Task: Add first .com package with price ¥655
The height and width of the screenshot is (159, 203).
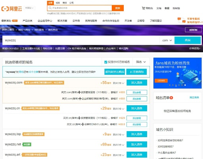Action: pos(137,92)
